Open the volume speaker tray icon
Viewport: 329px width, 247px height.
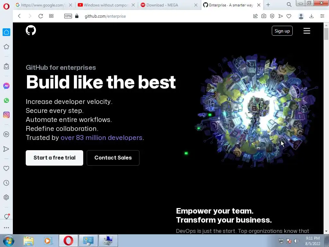coord(297,241)
